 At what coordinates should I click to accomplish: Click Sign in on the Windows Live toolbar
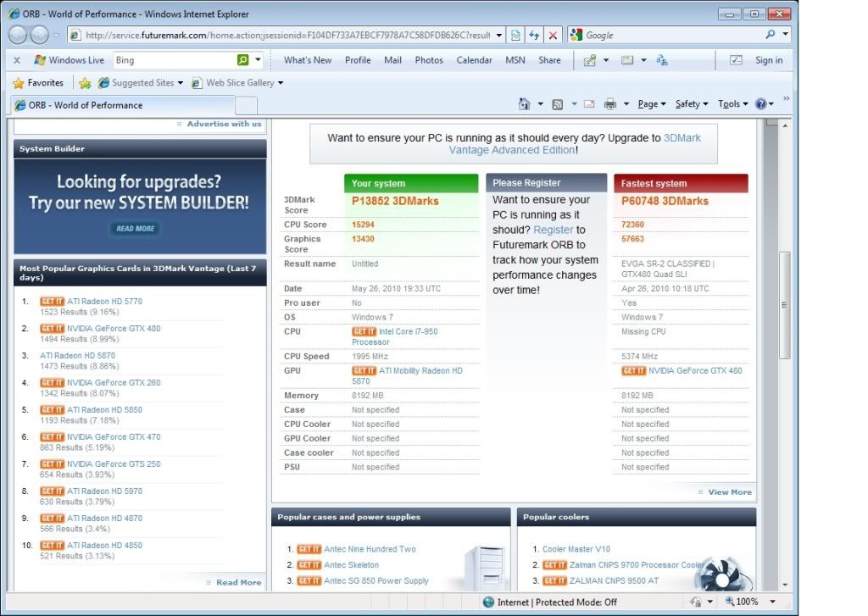tap(769, 60)
